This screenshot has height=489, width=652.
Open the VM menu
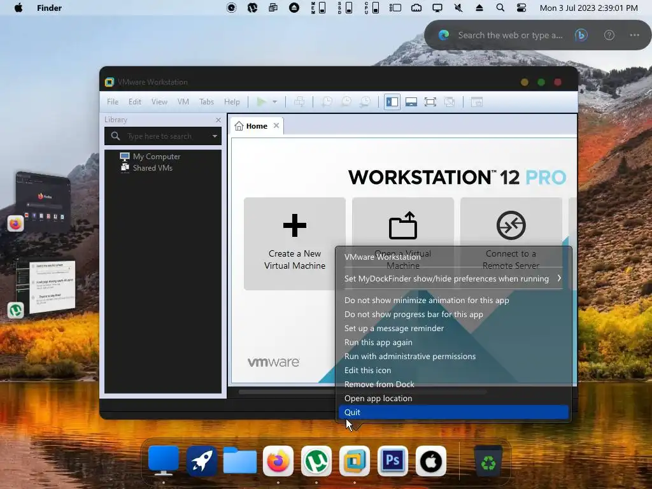point(183,102)
